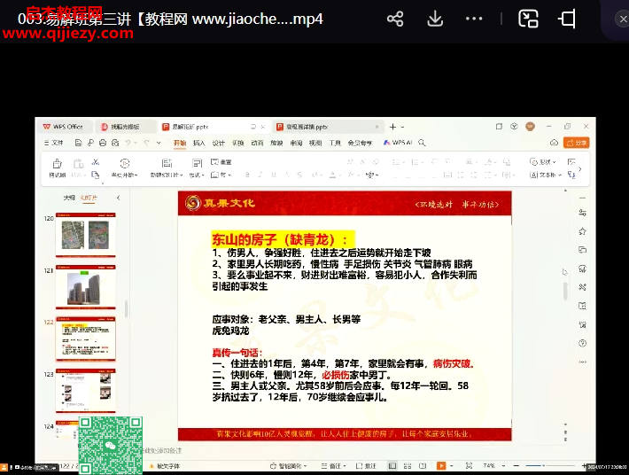This screenshot has width=629, height=475.
Task: Open the layout dropdown in ribbon
Action: (x=197, y=175)
